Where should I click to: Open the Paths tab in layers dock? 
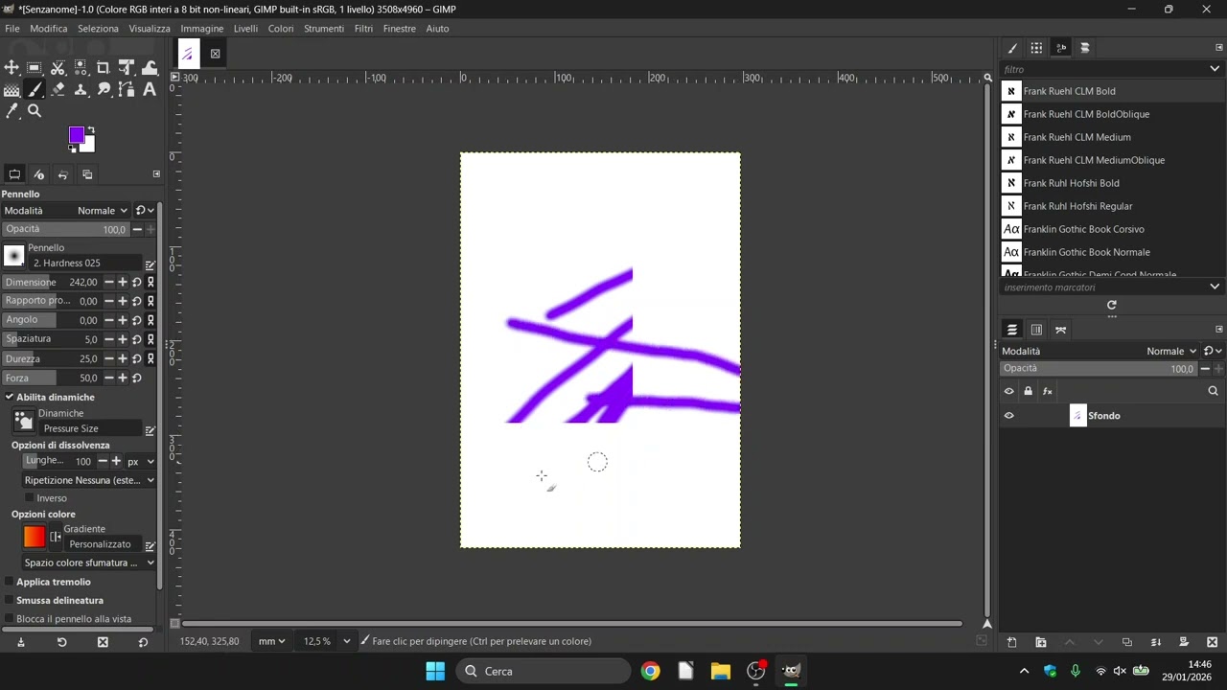tap(1060, 330)
